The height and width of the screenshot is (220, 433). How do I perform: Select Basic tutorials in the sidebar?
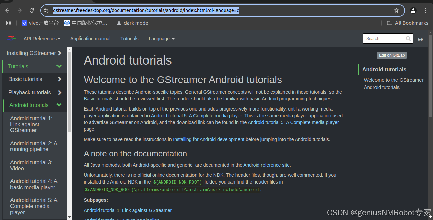[x=25, y=79]
